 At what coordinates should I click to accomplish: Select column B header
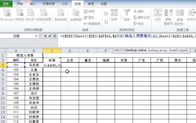[34, 51]
